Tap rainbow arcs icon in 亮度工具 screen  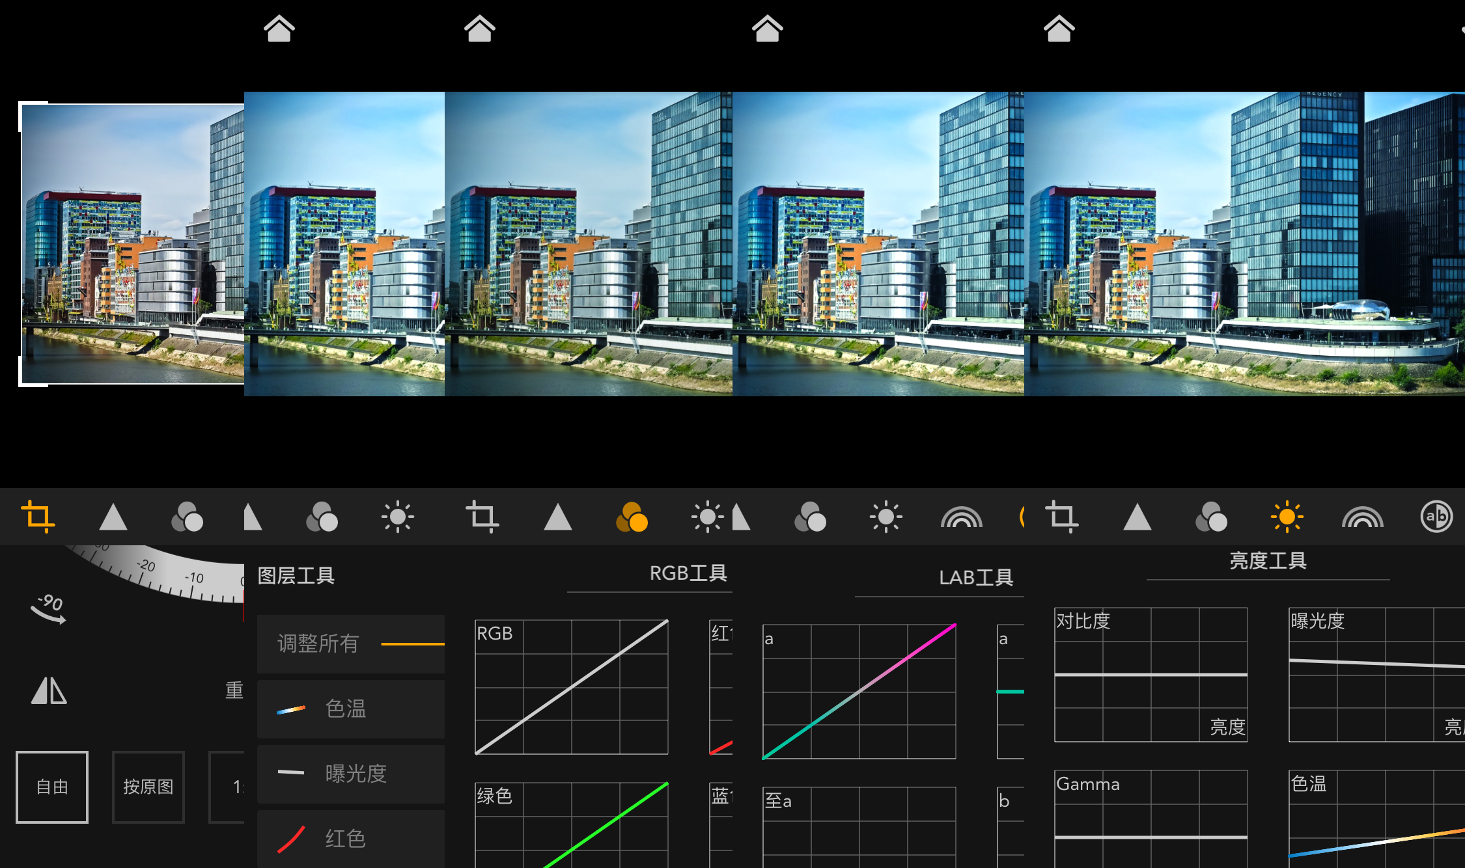click(1363, 517)
